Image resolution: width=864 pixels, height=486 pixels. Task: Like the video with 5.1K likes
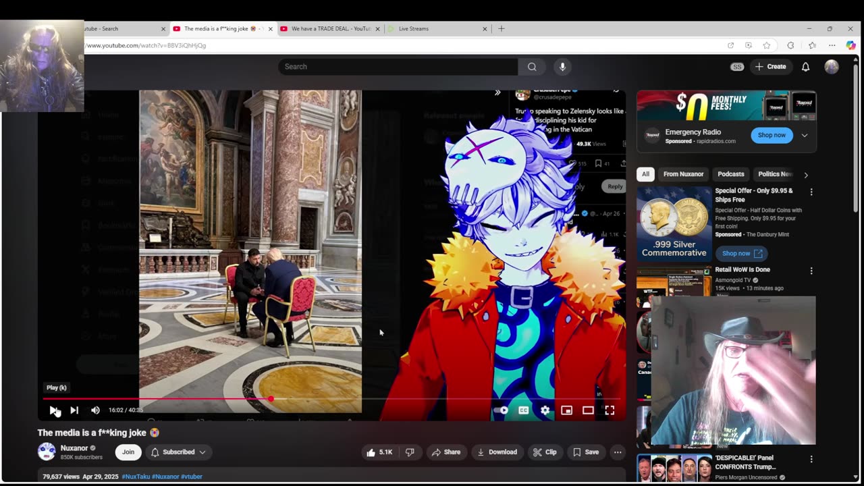(379, 452)
